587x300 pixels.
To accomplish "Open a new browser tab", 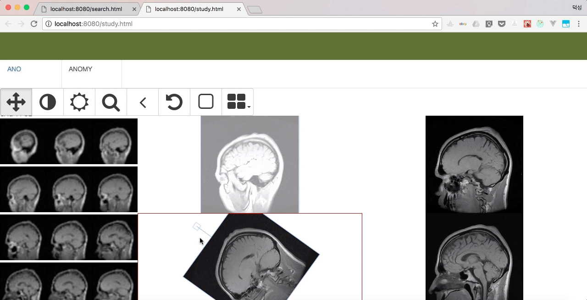I will click(x=255, y=10).
